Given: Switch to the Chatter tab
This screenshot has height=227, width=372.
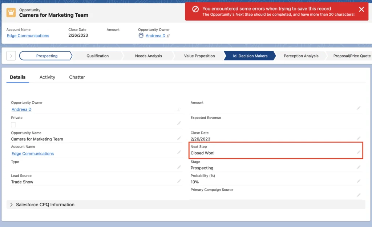Looking at the screenshot, I should (x=77, y=77).
